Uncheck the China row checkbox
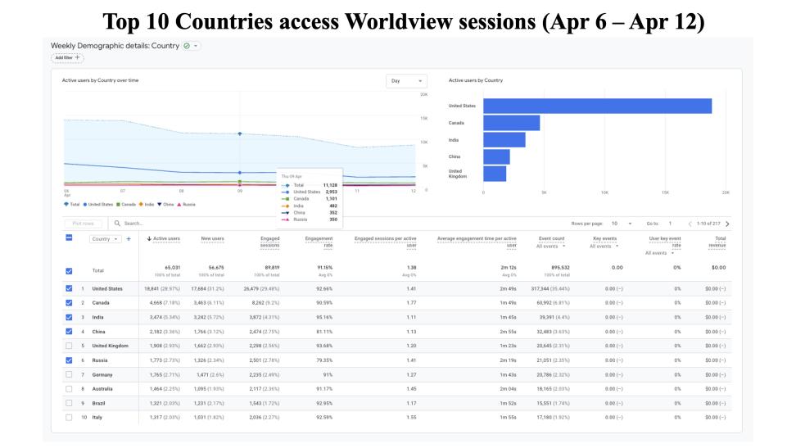Image resolution: width=796 pixels, height=448 pixels. tap(69, 331)
